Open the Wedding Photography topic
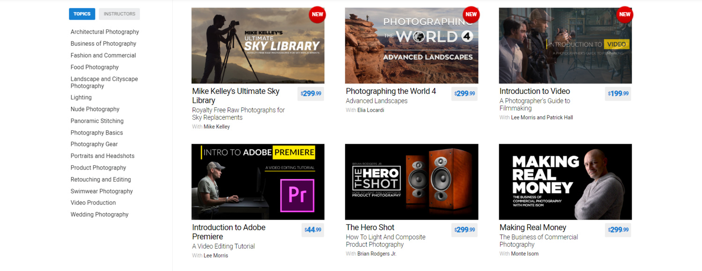Viewport: 702px width, 271px height. coord(99,214)
